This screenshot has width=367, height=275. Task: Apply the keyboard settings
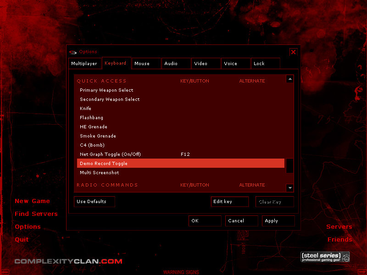278,221
